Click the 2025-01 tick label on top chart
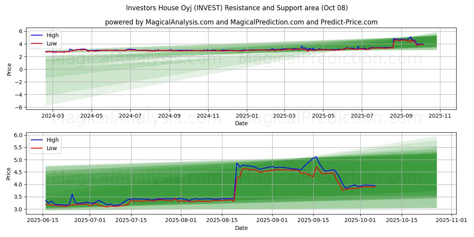 coord(247,116)
